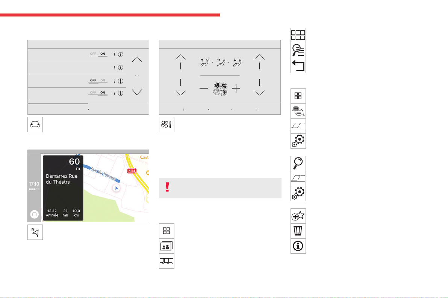
Task: Raise left temperature with the up arrow
Action: pos(180,61)
